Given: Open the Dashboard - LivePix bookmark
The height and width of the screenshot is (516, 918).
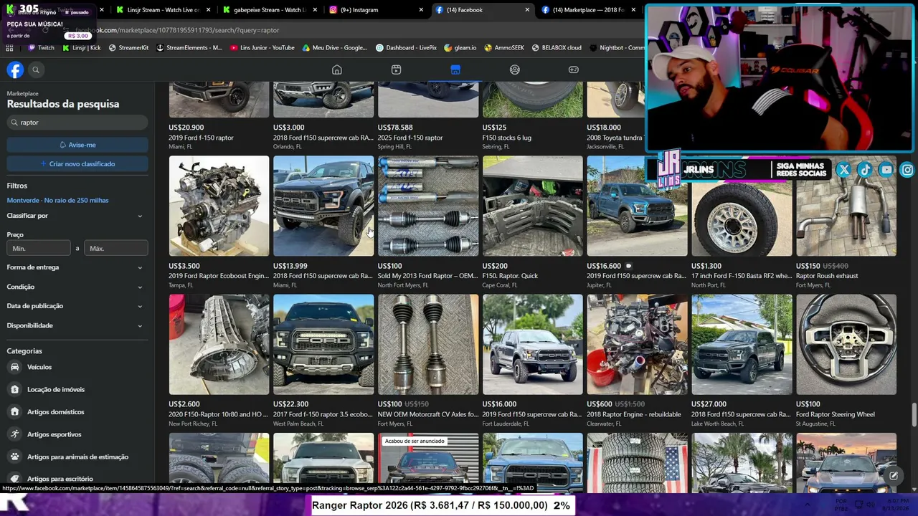Looking at the screenshot, I should click(x=406, y=48).
